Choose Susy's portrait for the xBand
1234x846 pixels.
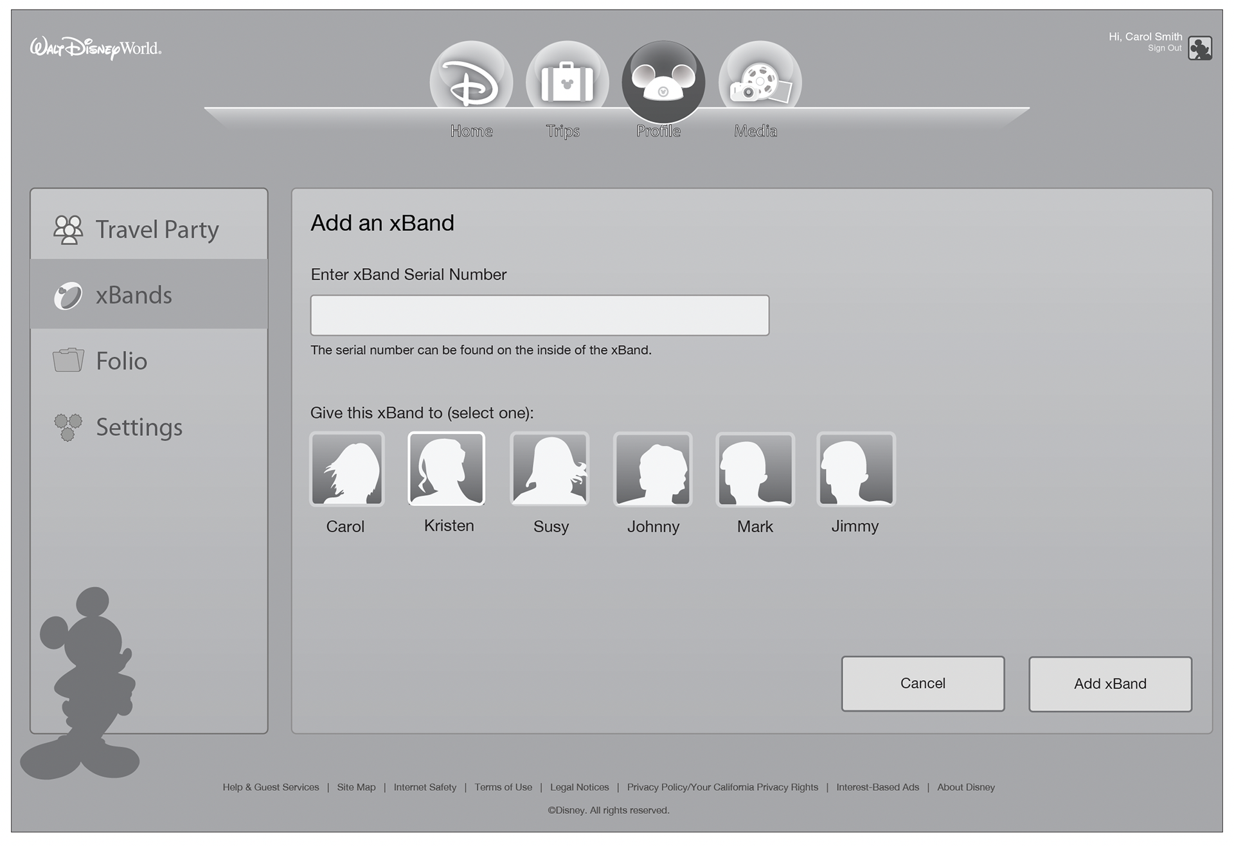pyautogui.click(x=550, y=469)
